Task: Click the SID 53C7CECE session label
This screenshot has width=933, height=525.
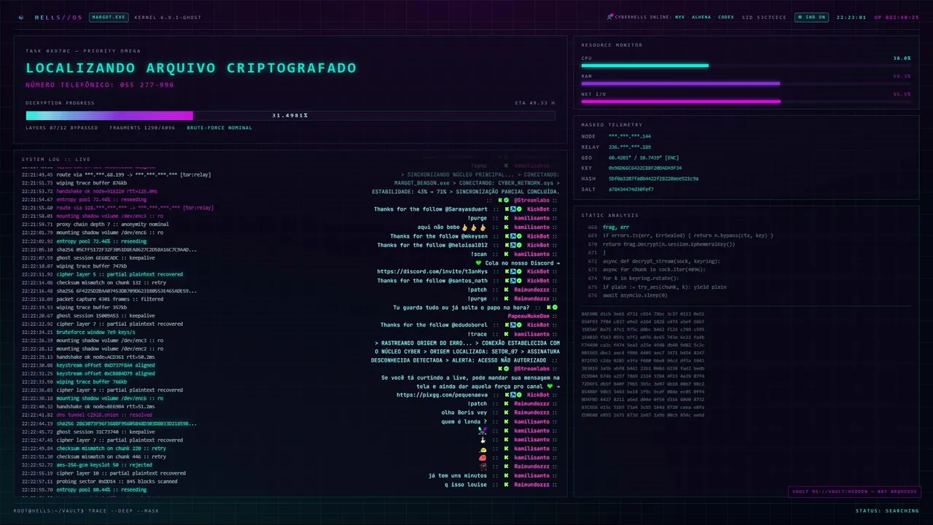Action: coord(764,17)
